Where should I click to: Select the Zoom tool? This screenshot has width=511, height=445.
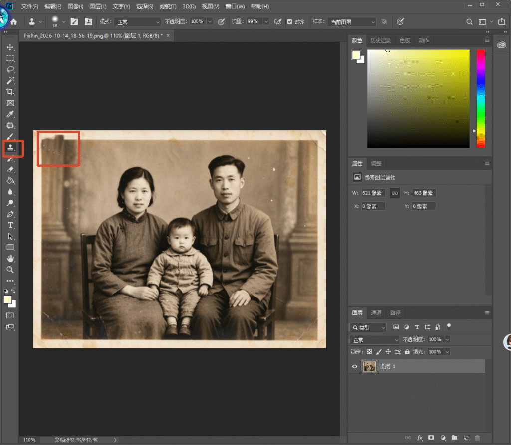click(x=10, y=270)
